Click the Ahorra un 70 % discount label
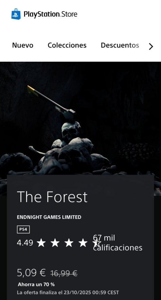 pyautogui.click(x=36, y=284)
